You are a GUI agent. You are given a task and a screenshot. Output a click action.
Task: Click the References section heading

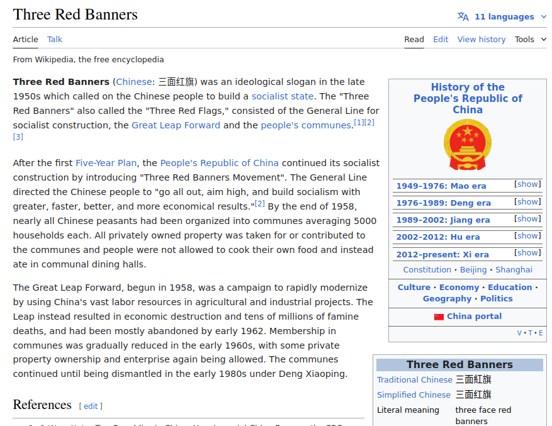click(42, 405)
